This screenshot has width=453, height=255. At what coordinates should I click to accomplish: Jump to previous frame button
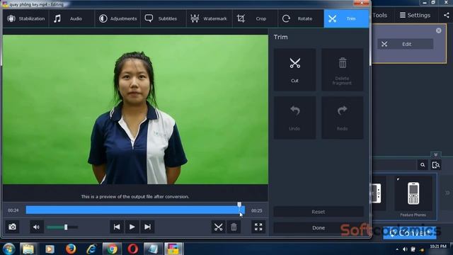(x=117, y=227)
